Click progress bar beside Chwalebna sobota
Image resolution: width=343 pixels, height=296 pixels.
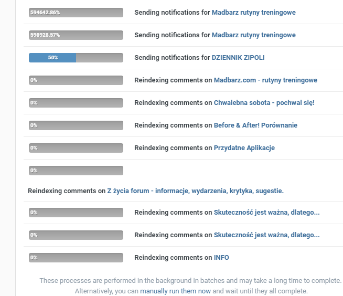tap(76, 103)
